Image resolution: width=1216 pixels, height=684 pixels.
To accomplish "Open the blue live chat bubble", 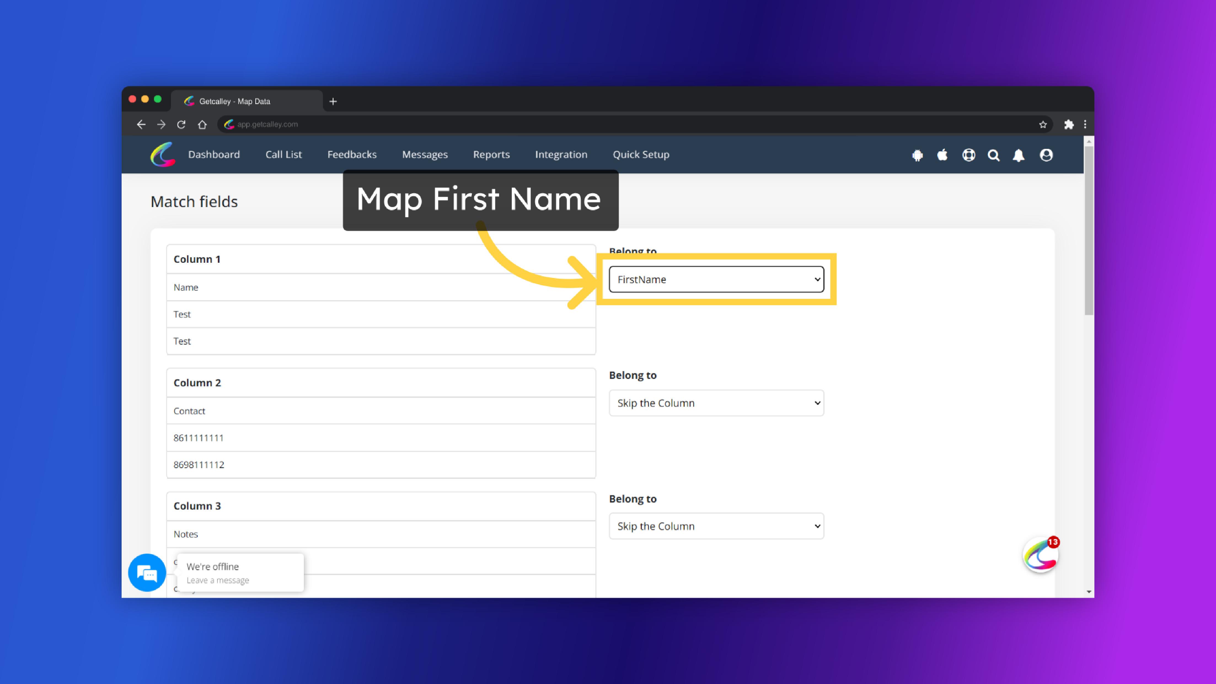I will pyautogui.click(x=147, y=573).
